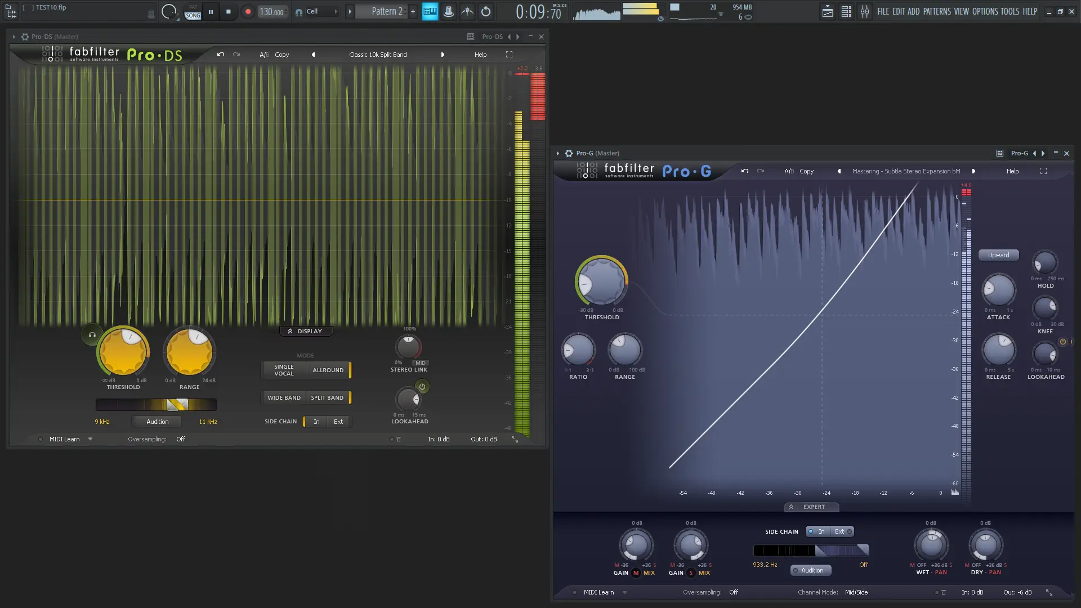Open the PATTERNS menu
Image resolution: width=1081 pixels, height=608 pixels.
(x=936, y=11)
